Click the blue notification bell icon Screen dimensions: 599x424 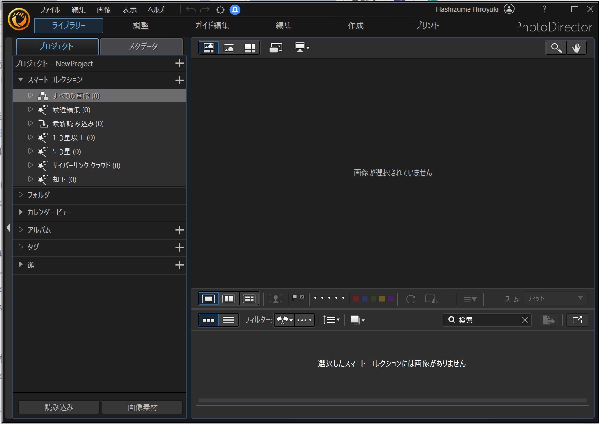coord(235,10)
